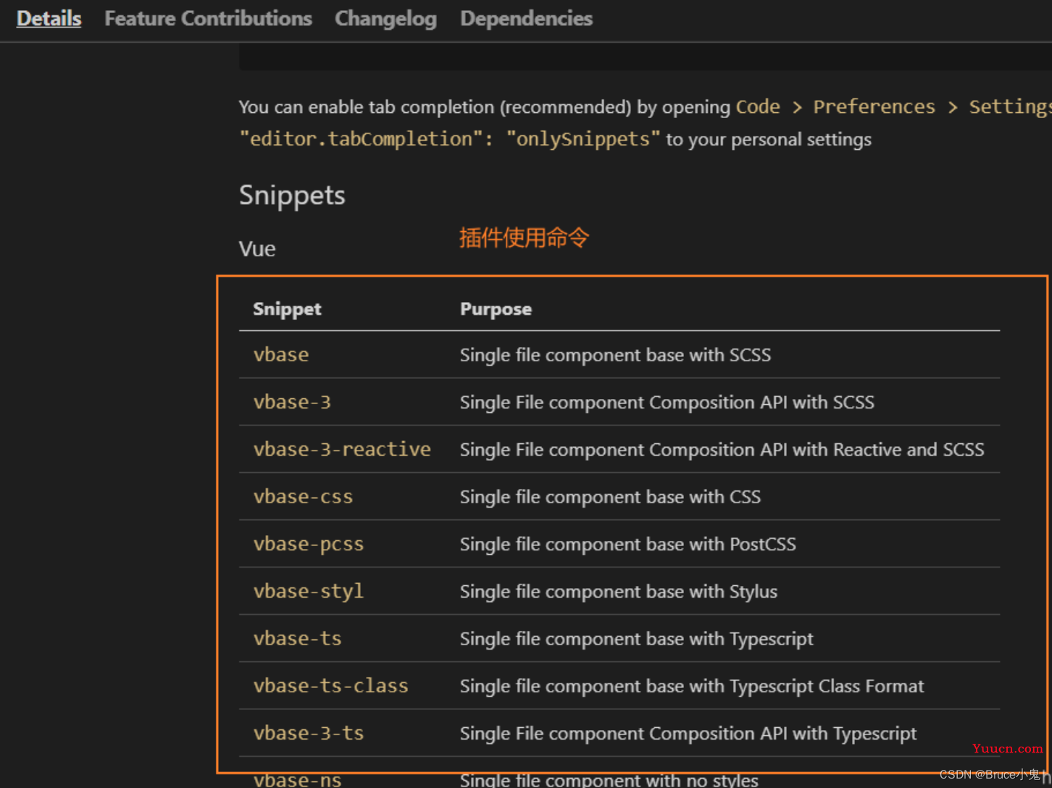Click the Code menu path text

(x=758, y=107)
